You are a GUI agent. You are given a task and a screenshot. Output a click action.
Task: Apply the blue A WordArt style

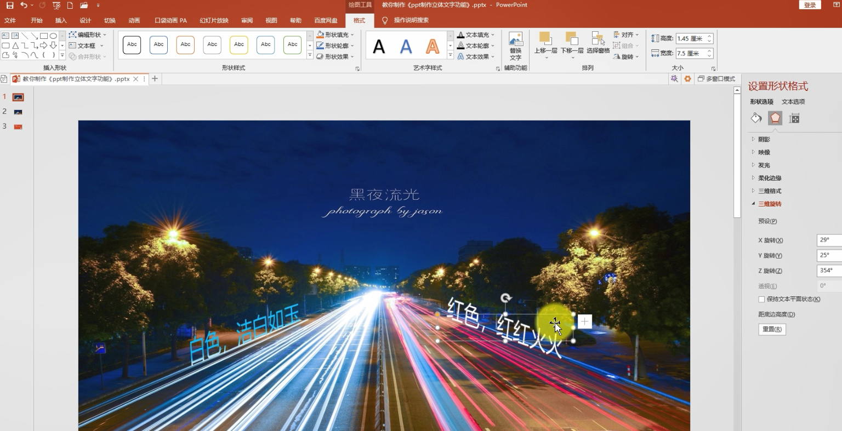click(406, 47)
